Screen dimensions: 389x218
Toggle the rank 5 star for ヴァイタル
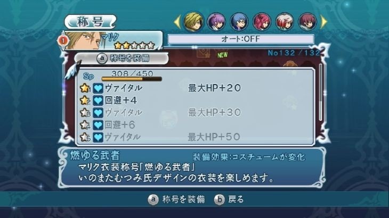pos(85,137)
